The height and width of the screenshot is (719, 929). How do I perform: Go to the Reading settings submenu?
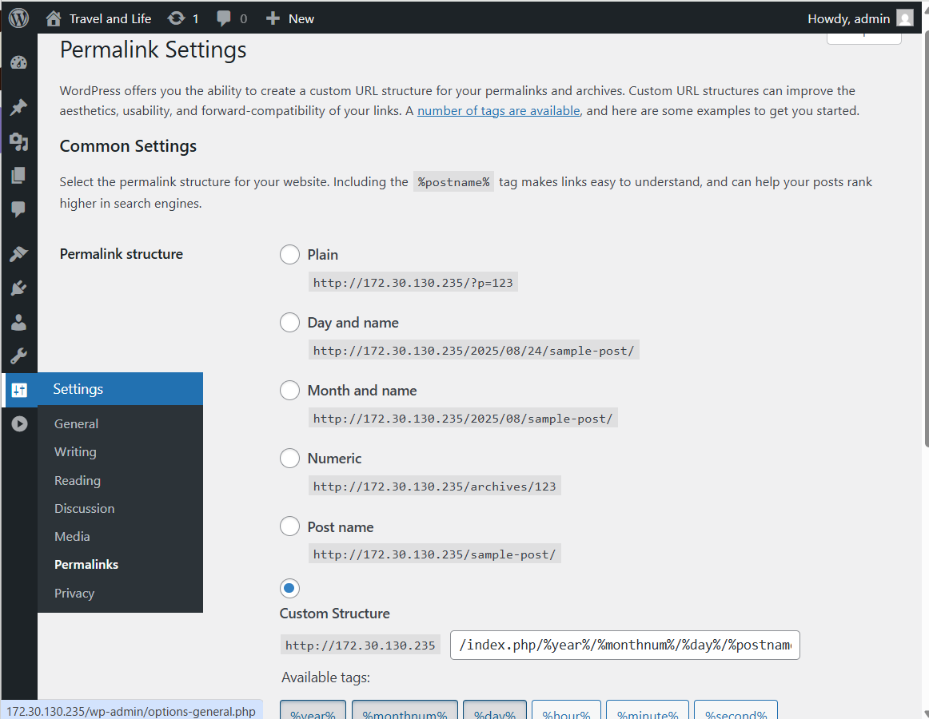tap(78, 480)
